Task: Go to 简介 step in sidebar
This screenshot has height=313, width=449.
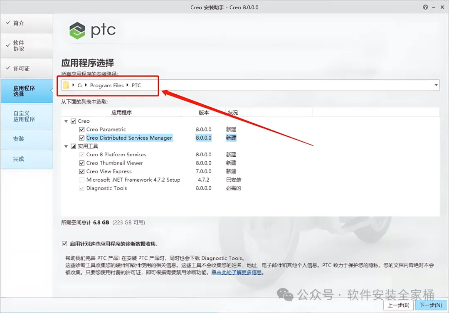Action: pos(27,23)
